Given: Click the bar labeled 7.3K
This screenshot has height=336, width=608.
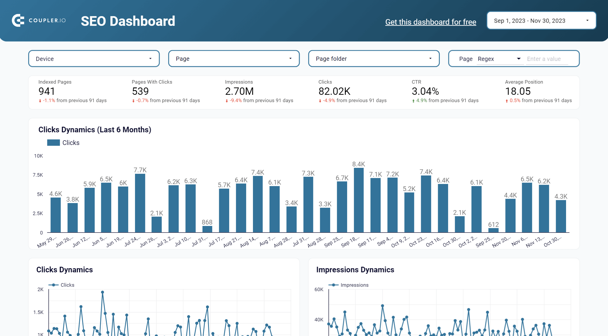Looking at the screenshot, I should (308, 205).
